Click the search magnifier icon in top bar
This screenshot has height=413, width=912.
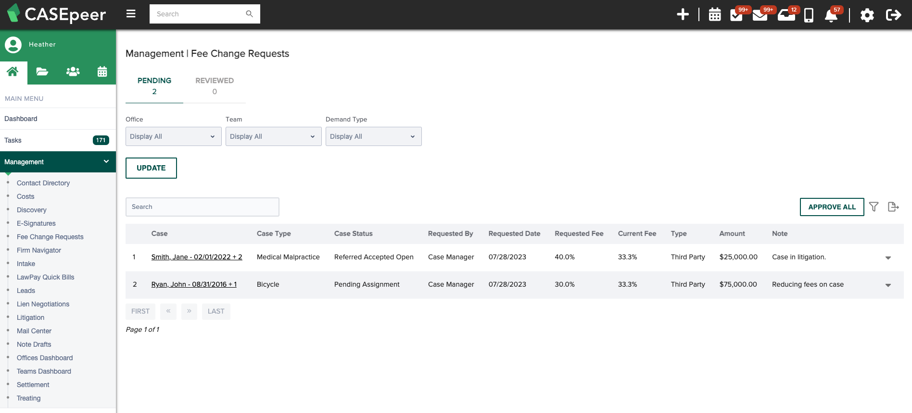pos(249,14)
